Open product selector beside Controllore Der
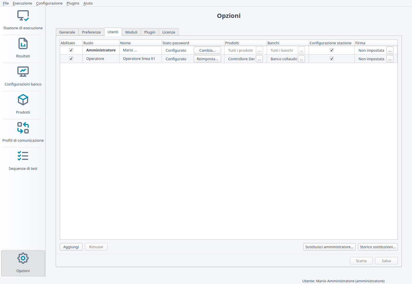412x284 pixels. point(259,59)
